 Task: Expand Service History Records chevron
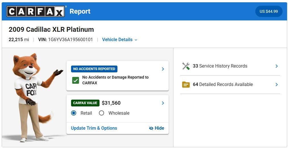(x=277, y=66)
